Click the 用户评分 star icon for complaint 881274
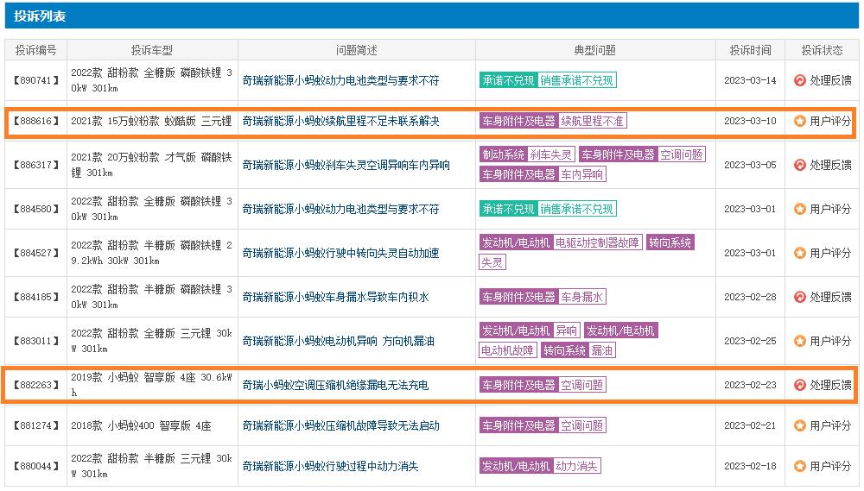The width and height of the screenshot is (864, 491). click(799, 425)
